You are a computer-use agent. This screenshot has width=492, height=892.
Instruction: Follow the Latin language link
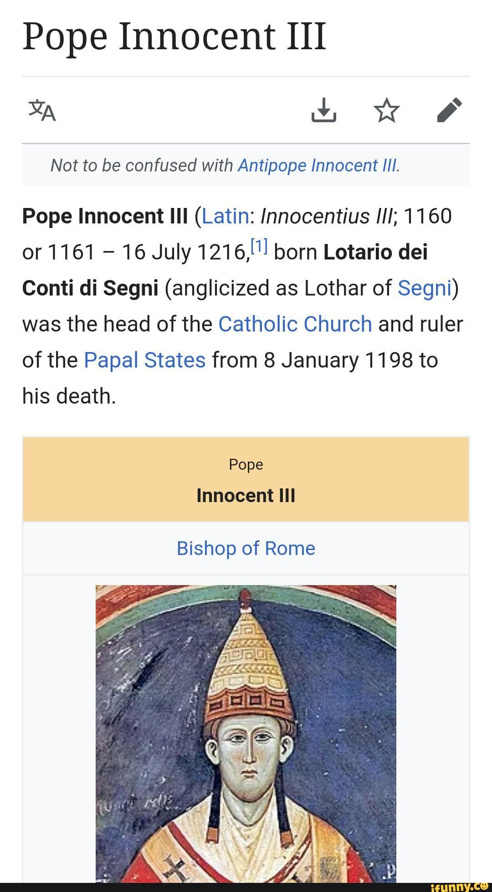point(225,216)
